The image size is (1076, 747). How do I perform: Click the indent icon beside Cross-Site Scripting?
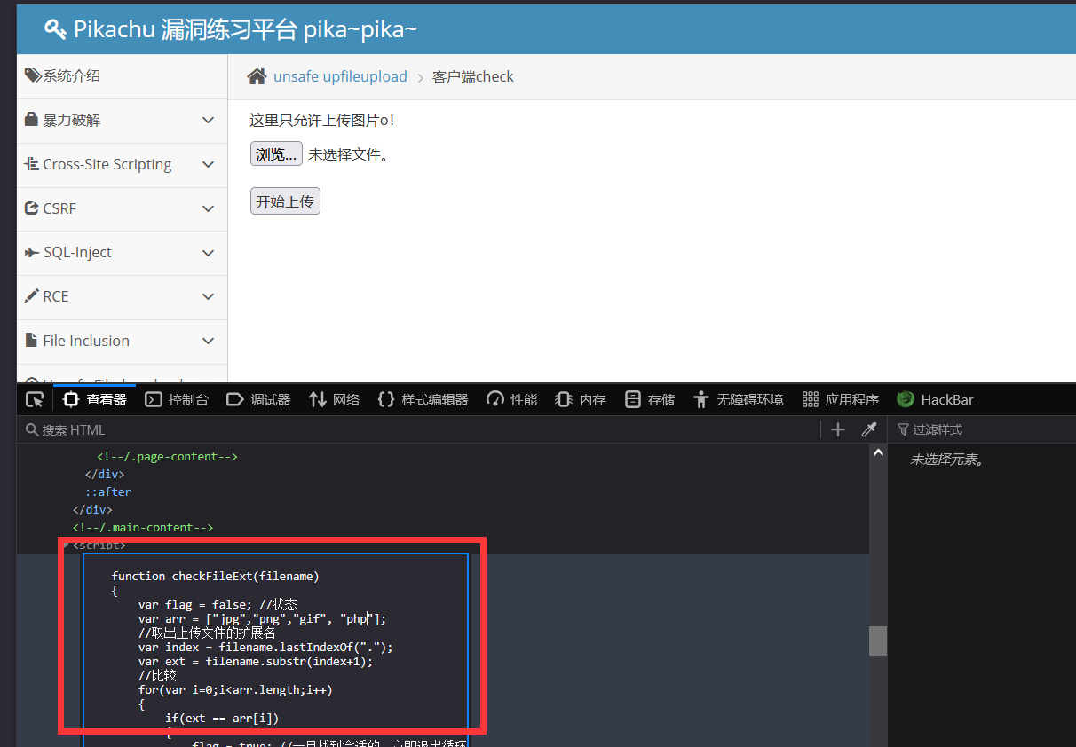pyautogui.click(x=32, y=164)
